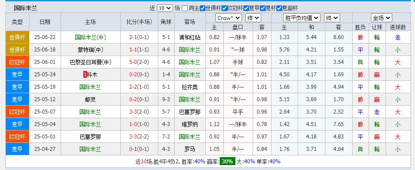Open the 终 dropdown next to 胜平负均值

point(332,18)
